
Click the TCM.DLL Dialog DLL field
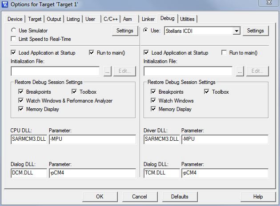(162, 173)
